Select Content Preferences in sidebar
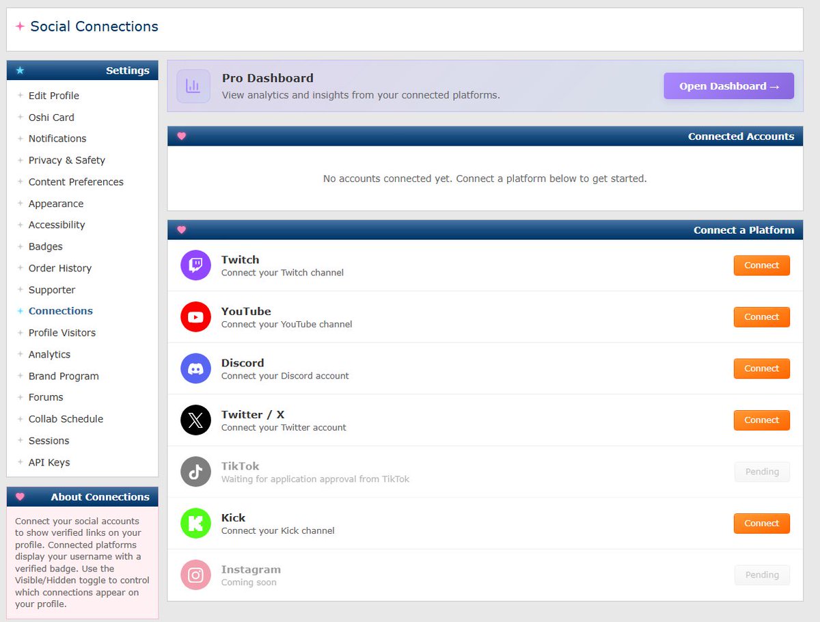 [76, 182]
